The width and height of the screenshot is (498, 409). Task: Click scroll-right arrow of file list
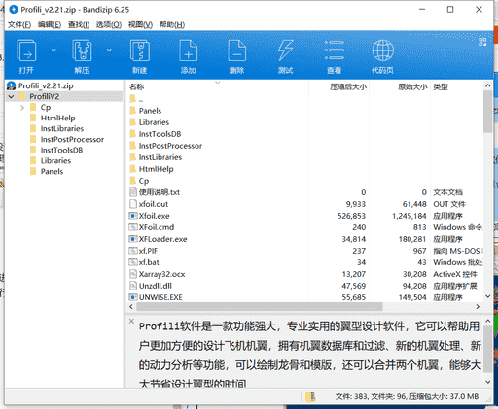point(478,306)
